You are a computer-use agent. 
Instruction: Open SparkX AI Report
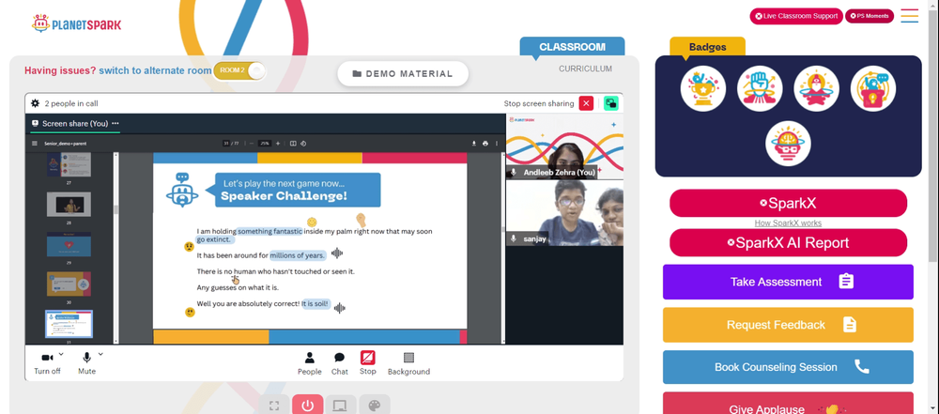click(788, 242)
